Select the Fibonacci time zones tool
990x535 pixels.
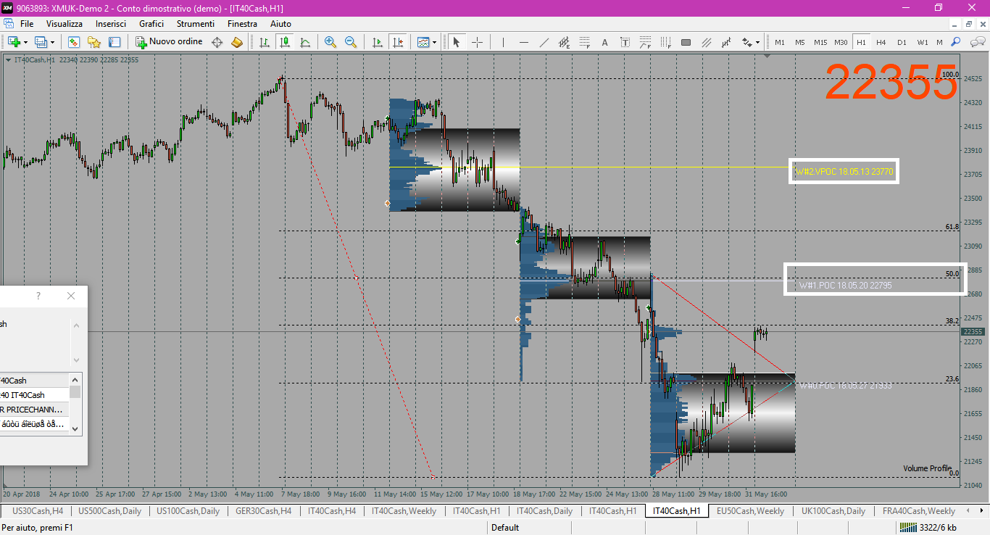tap(665, 42)
